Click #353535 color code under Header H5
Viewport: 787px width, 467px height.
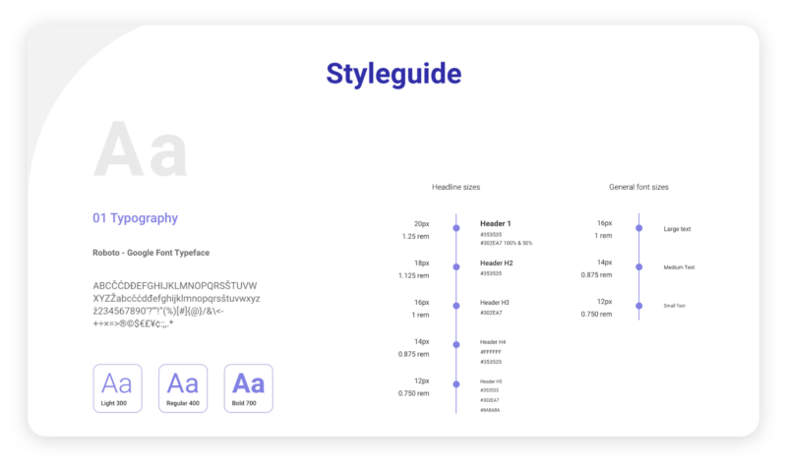pos(489,390)
